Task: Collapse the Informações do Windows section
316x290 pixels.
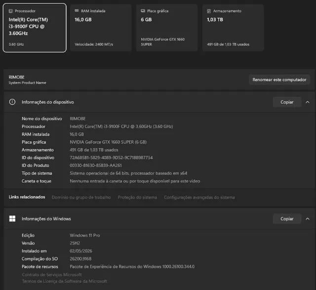Action: click(x=308, y=218)
